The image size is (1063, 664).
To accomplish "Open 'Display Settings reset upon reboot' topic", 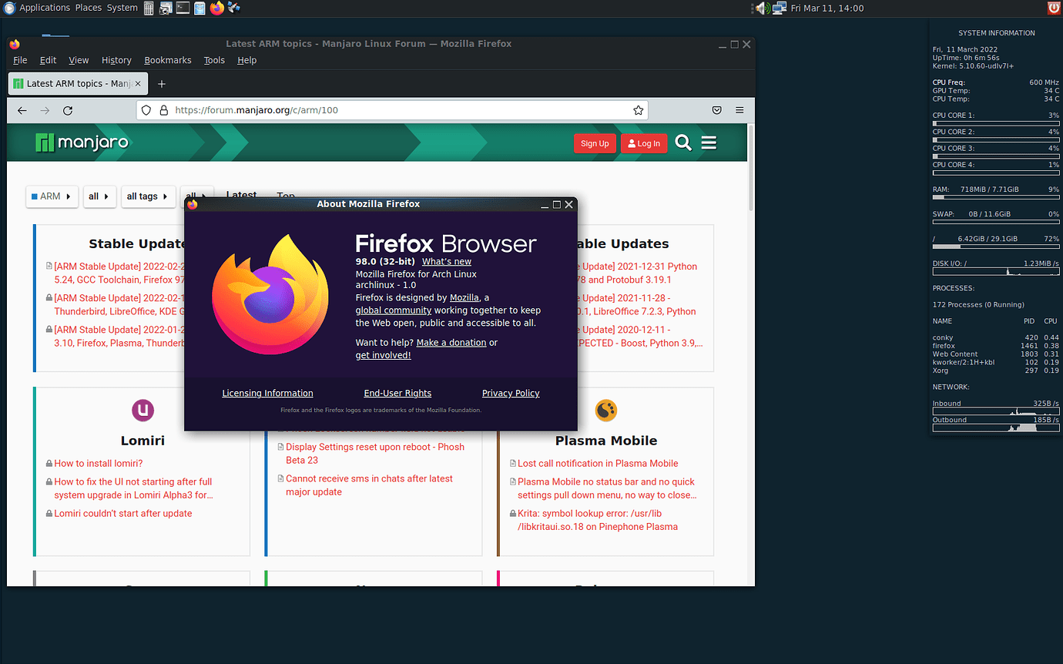I will tap(375, 454).
